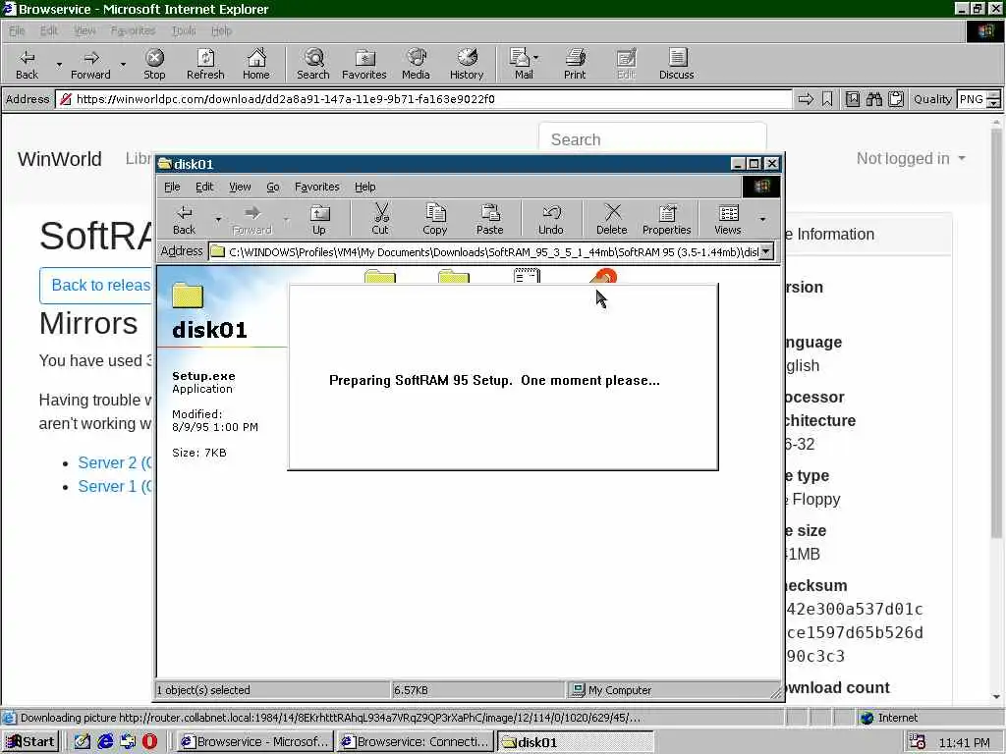Switch to Browservice - Microsoft taskbar button

tap(254, 742)
